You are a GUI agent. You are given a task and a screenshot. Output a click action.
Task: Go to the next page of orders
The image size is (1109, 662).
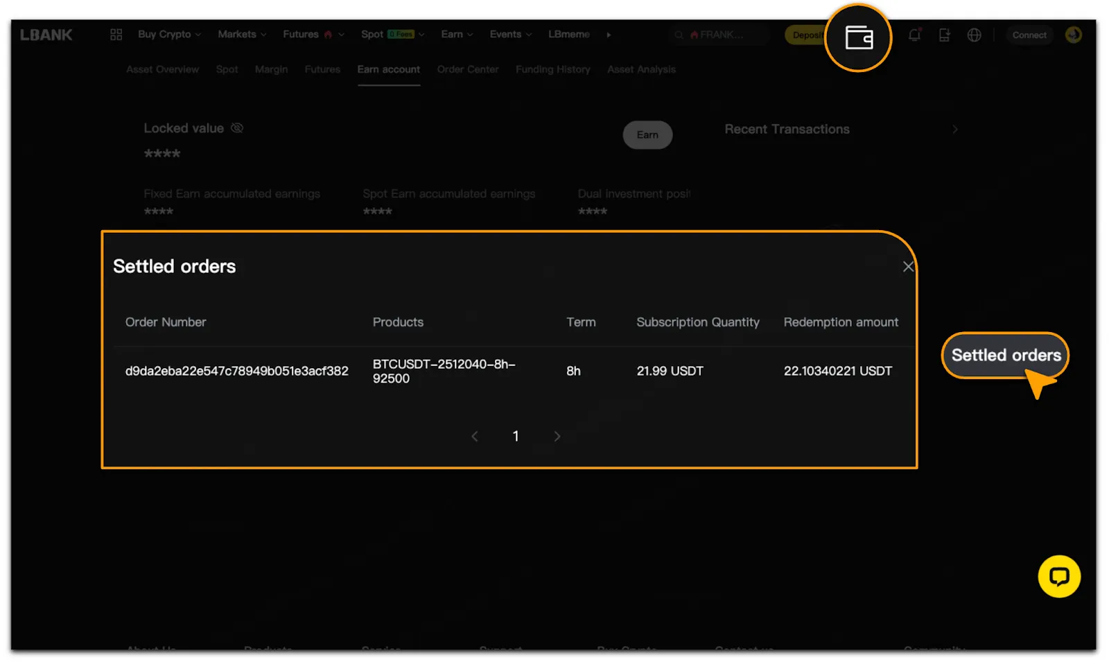(x=557, y=436)
